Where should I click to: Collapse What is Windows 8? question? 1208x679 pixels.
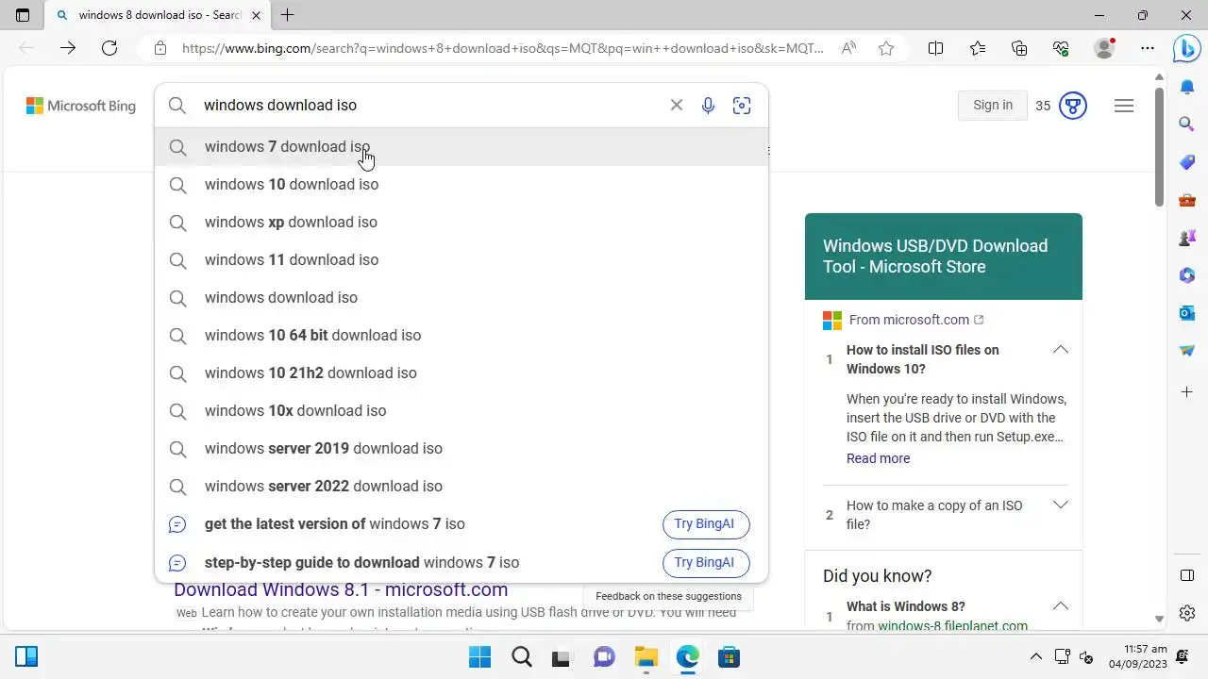1061,606
